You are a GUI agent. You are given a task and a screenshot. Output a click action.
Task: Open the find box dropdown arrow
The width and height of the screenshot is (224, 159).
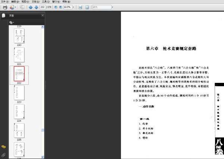[x=113, y=7]
